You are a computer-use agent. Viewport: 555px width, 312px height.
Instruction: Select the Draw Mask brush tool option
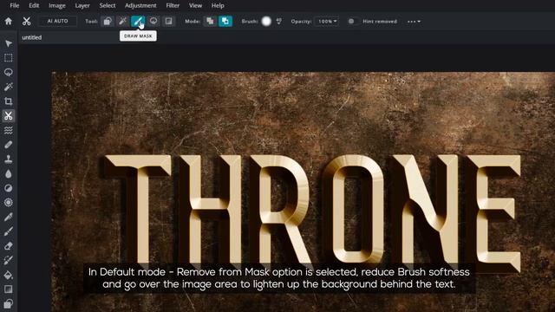click(x=138, y=21)
